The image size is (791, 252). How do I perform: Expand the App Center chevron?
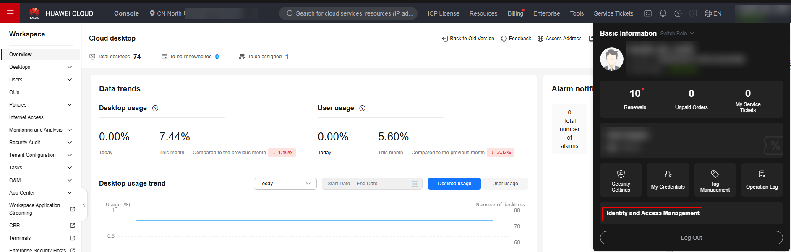click(x=70, y=193)
